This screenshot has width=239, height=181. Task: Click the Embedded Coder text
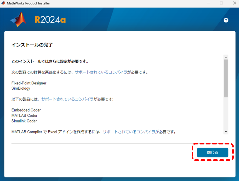tap(26, 110)
